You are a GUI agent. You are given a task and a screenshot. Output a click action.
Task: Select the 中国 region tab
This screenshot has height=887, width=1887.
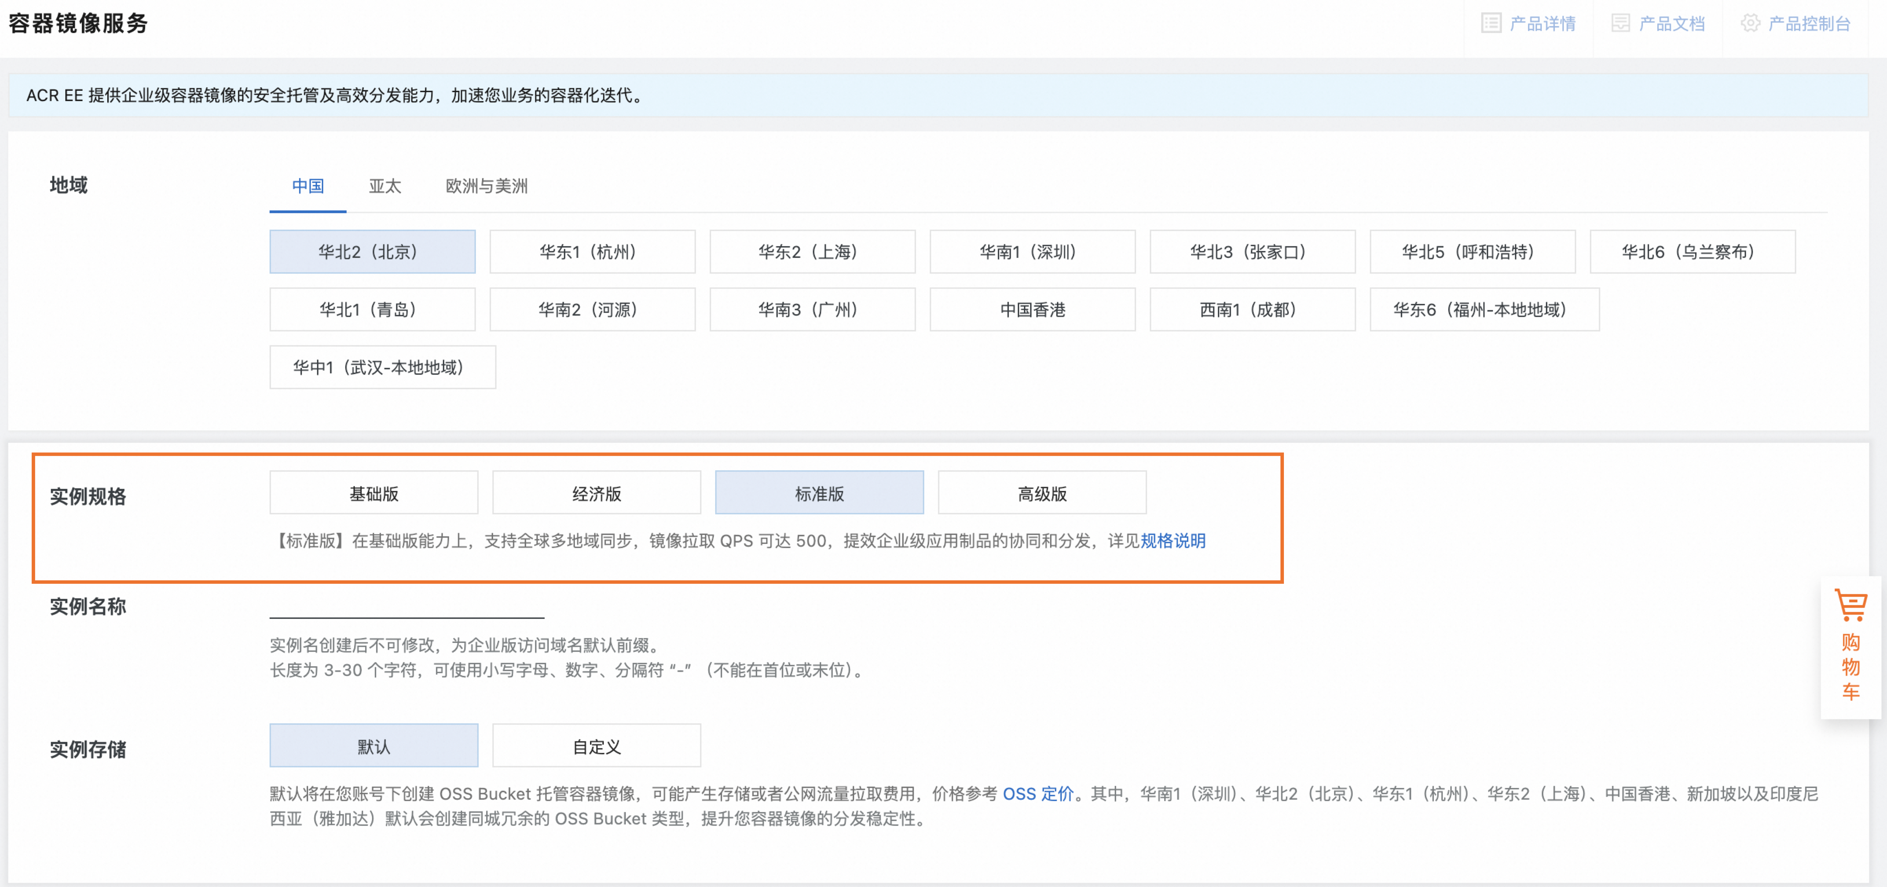pos(308,186)
